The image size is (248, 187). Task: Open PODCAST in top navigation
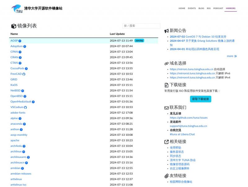click(x=218, y=8)
